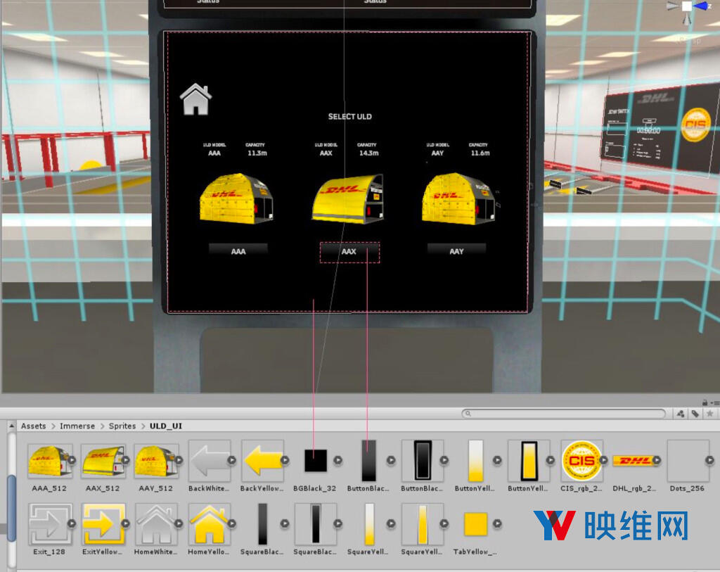Click the white home icon on kiosk screen
The width and height of the screenshot is (720, 572).
tap(195, 99)
